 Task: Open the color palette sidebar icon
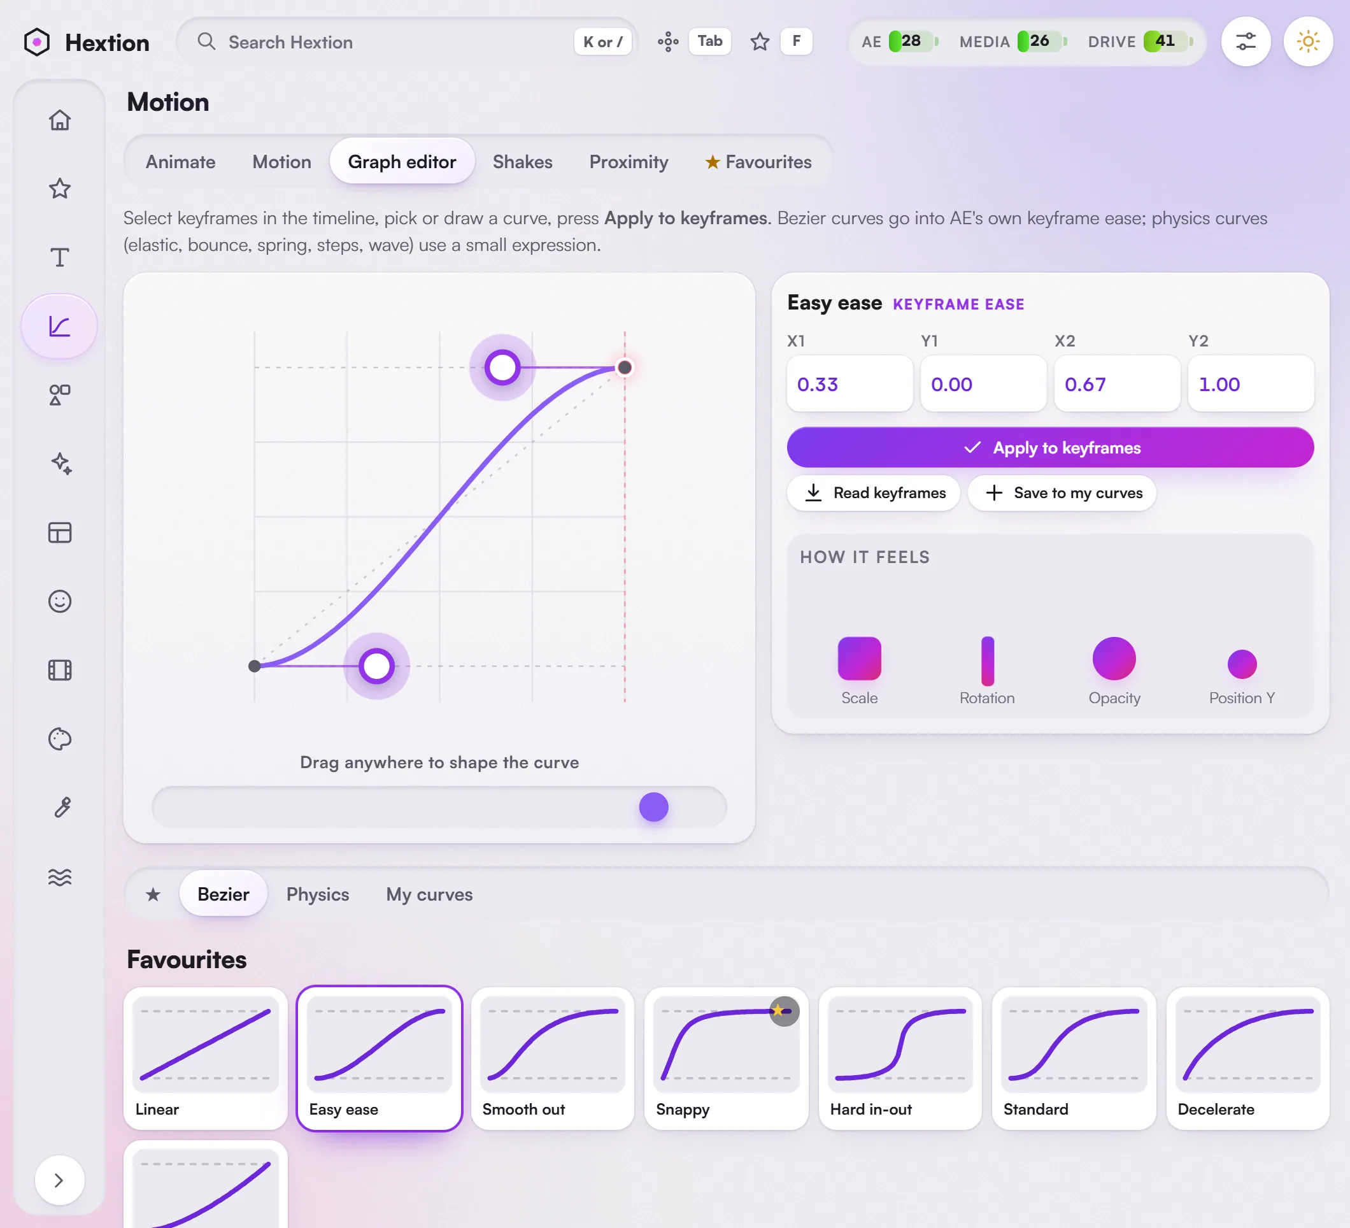click(x=60, y=739)
